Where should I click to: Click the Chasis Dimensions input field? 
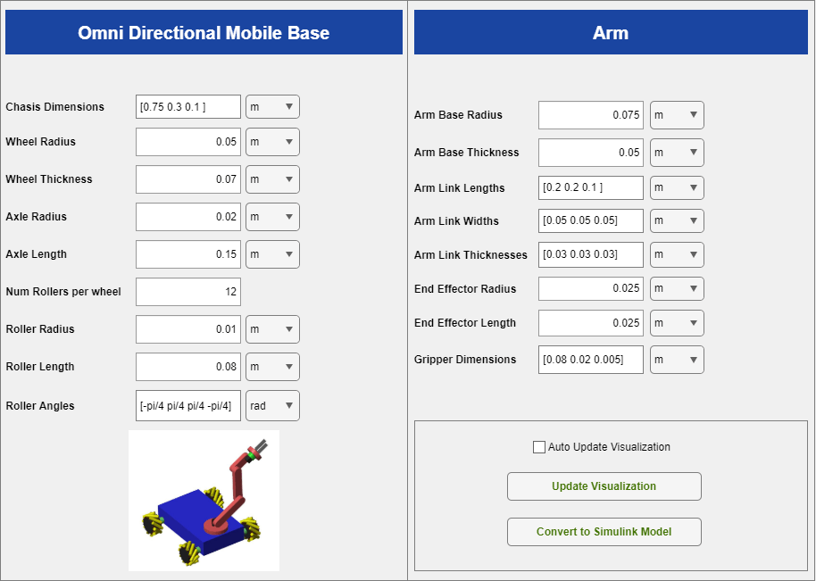(x=188, y=106)
